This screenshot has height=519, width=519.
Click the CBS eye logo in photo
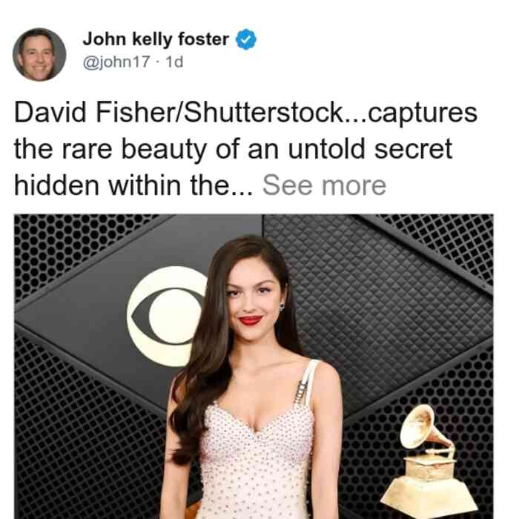165,317
